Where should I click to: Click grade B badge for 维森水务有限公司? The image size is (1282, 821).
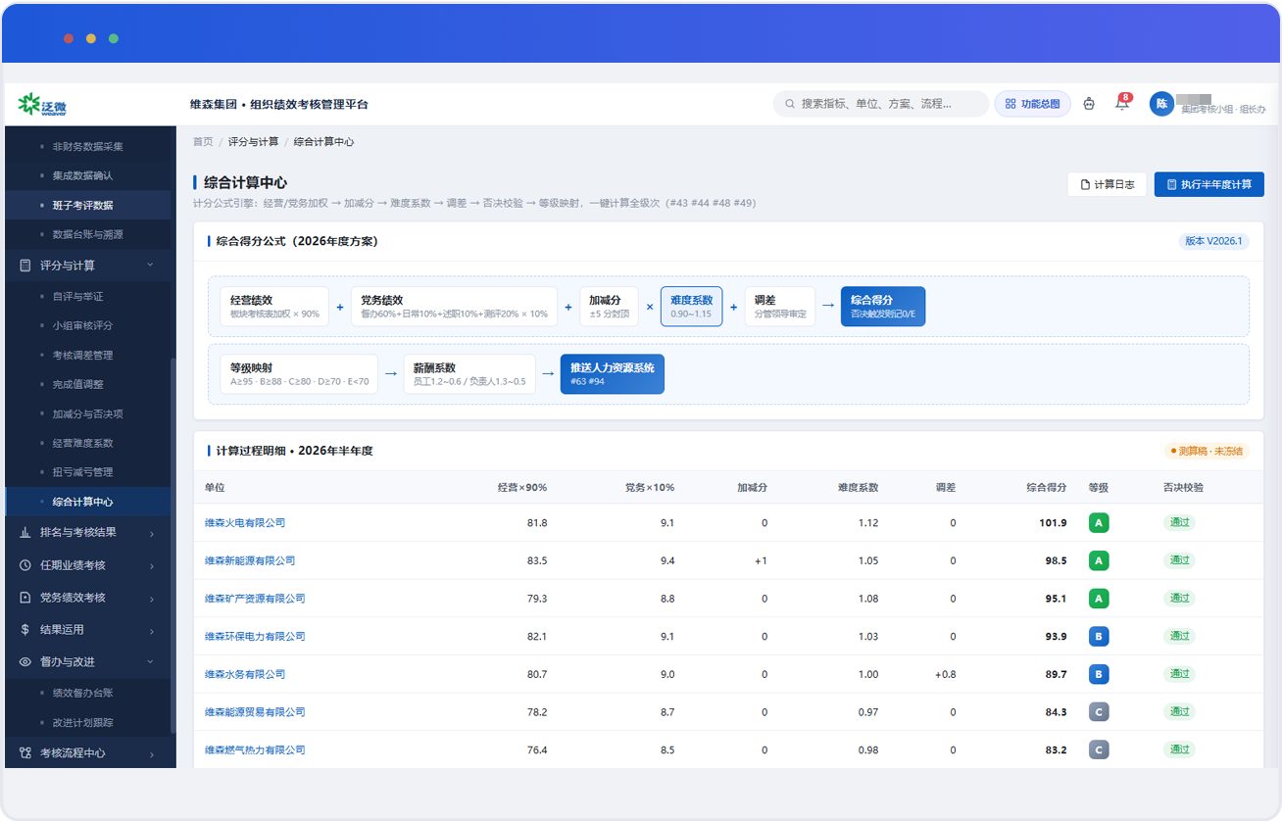pos(1099,674)
